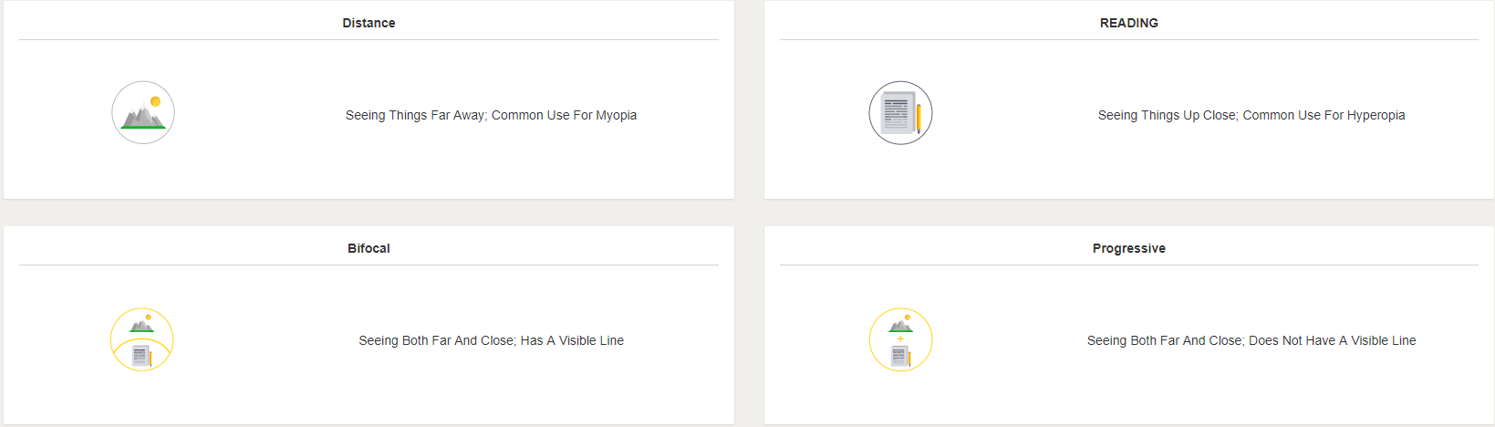Pick the Distance lens type card
This screenshot has width=1495, height=427.
click(369, 99)
